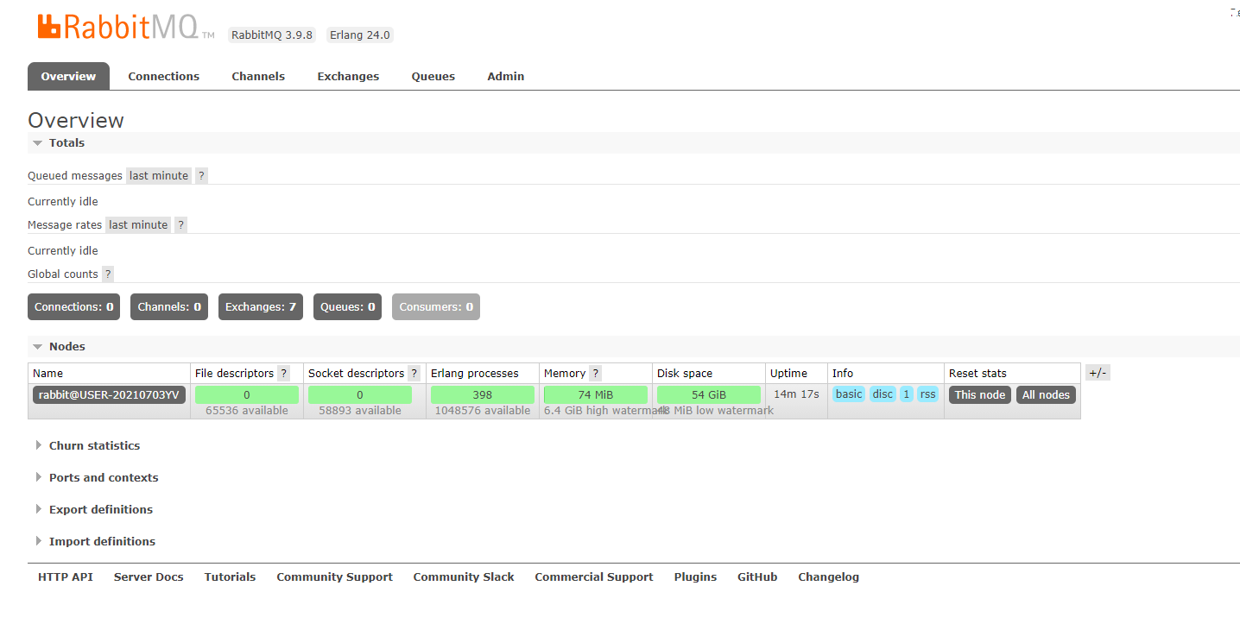Screen dimensions: 1240x630
Task: Stay on the Overview tab
Action: 68,76
